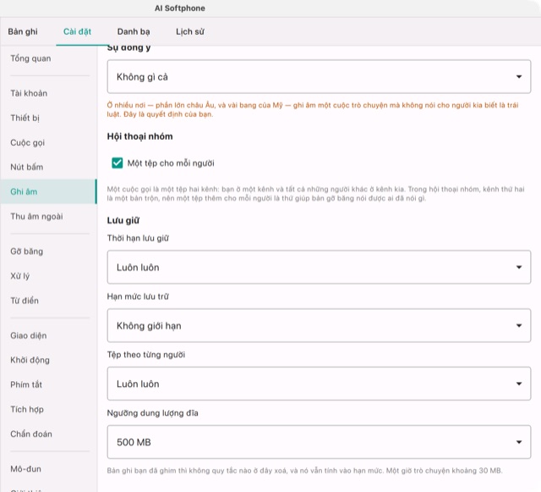
Task: Open the Hạn mức lưu trữ dropdown
Action: click(319, 325)
